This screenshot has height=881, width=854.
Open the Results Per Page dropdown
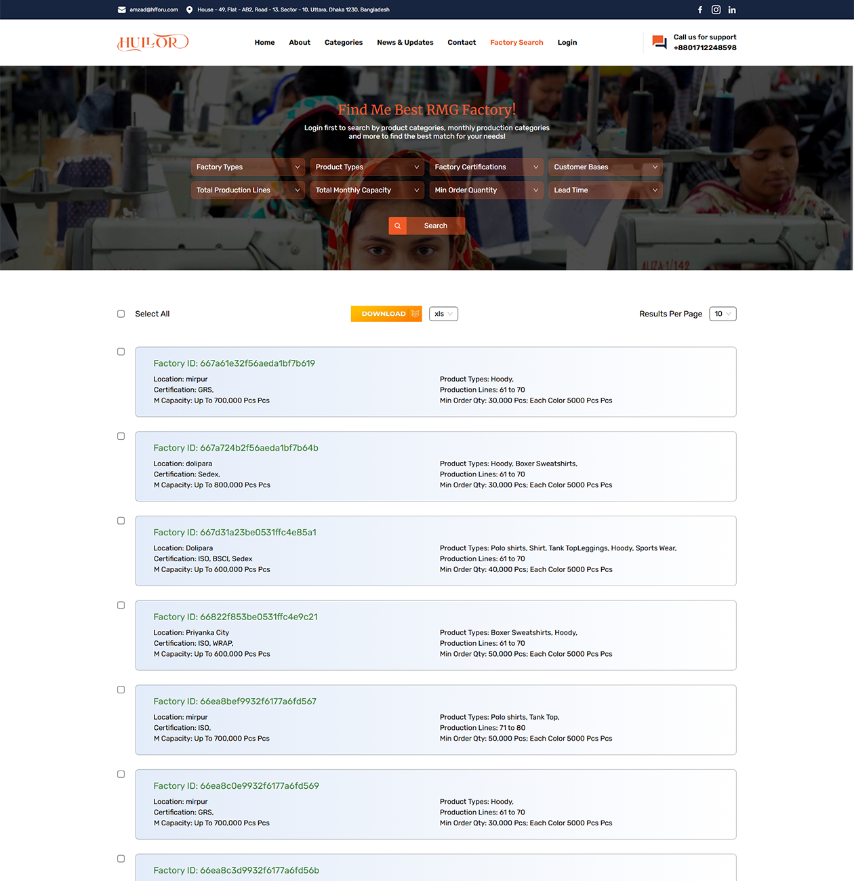[x=723, y=314]
